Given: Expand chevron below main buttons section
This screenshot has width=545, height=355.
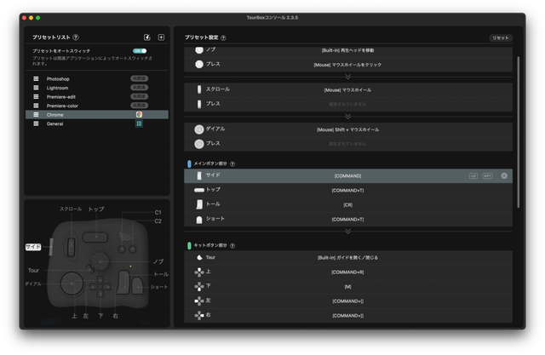Looking at the screenshot, I should pyautogui.click(x=348, y=232).
